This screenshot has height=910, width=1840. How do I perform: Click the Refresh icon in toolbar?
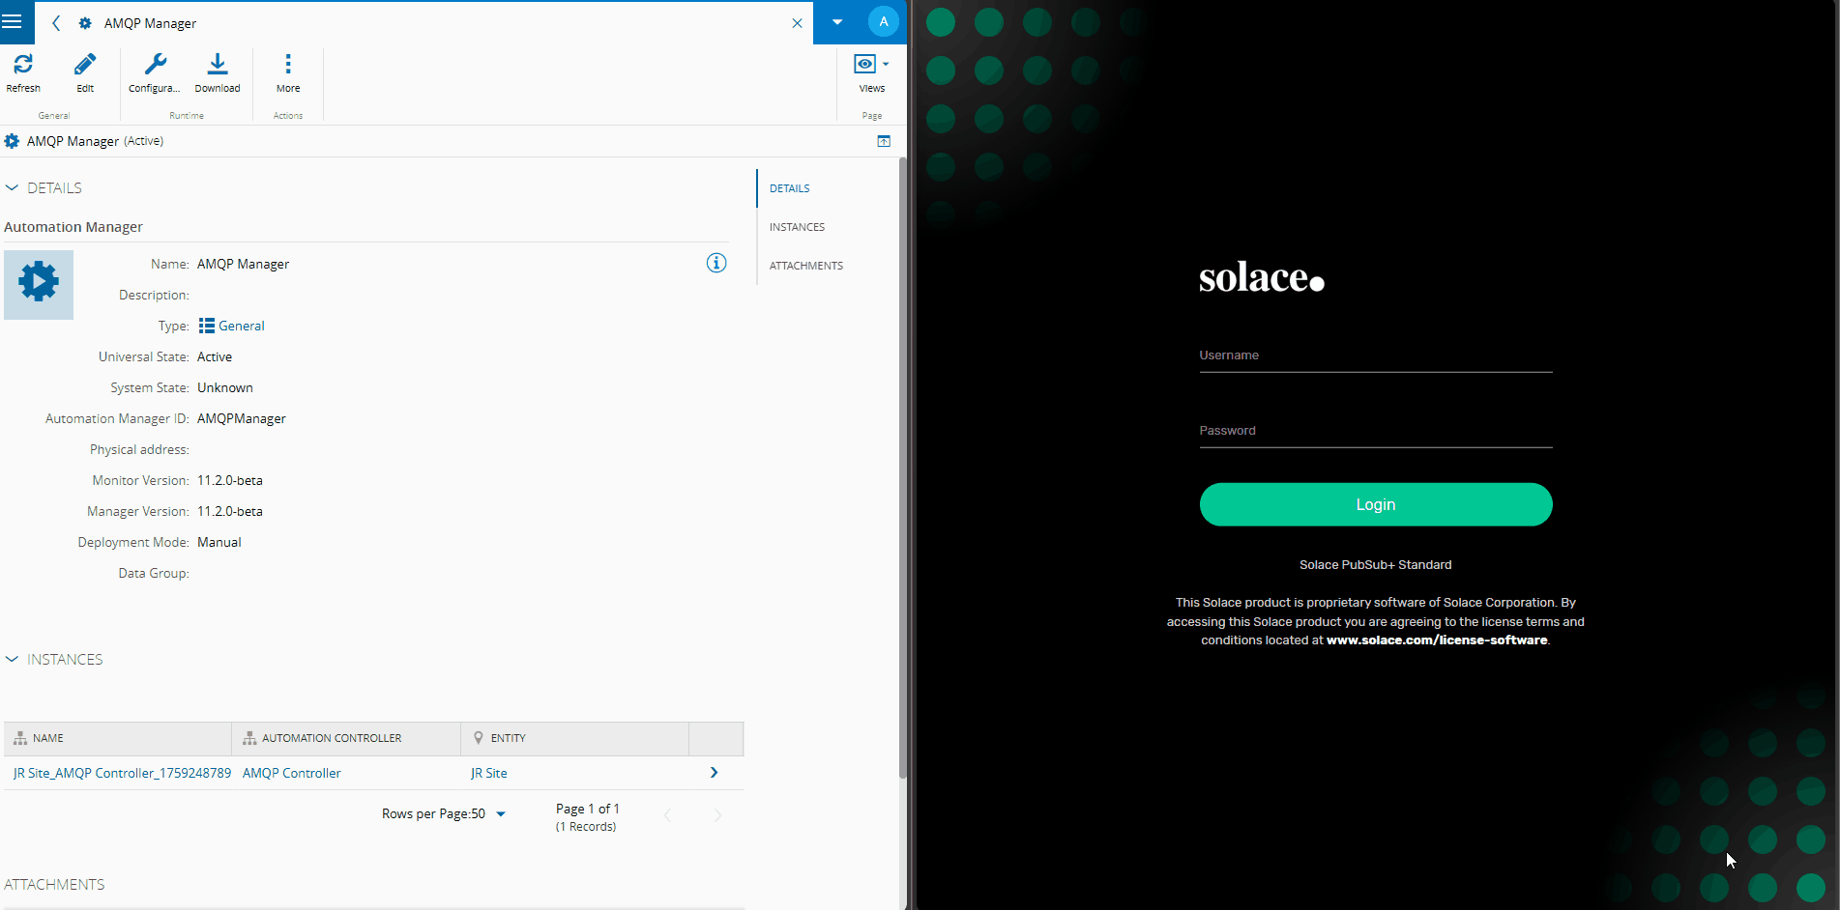[x=23, y=65]
